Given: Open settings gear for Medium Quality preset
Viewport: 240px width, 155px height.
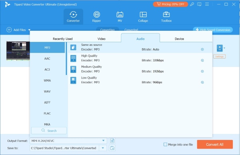Looking at the screenshot, I should [x=202, y=71].
